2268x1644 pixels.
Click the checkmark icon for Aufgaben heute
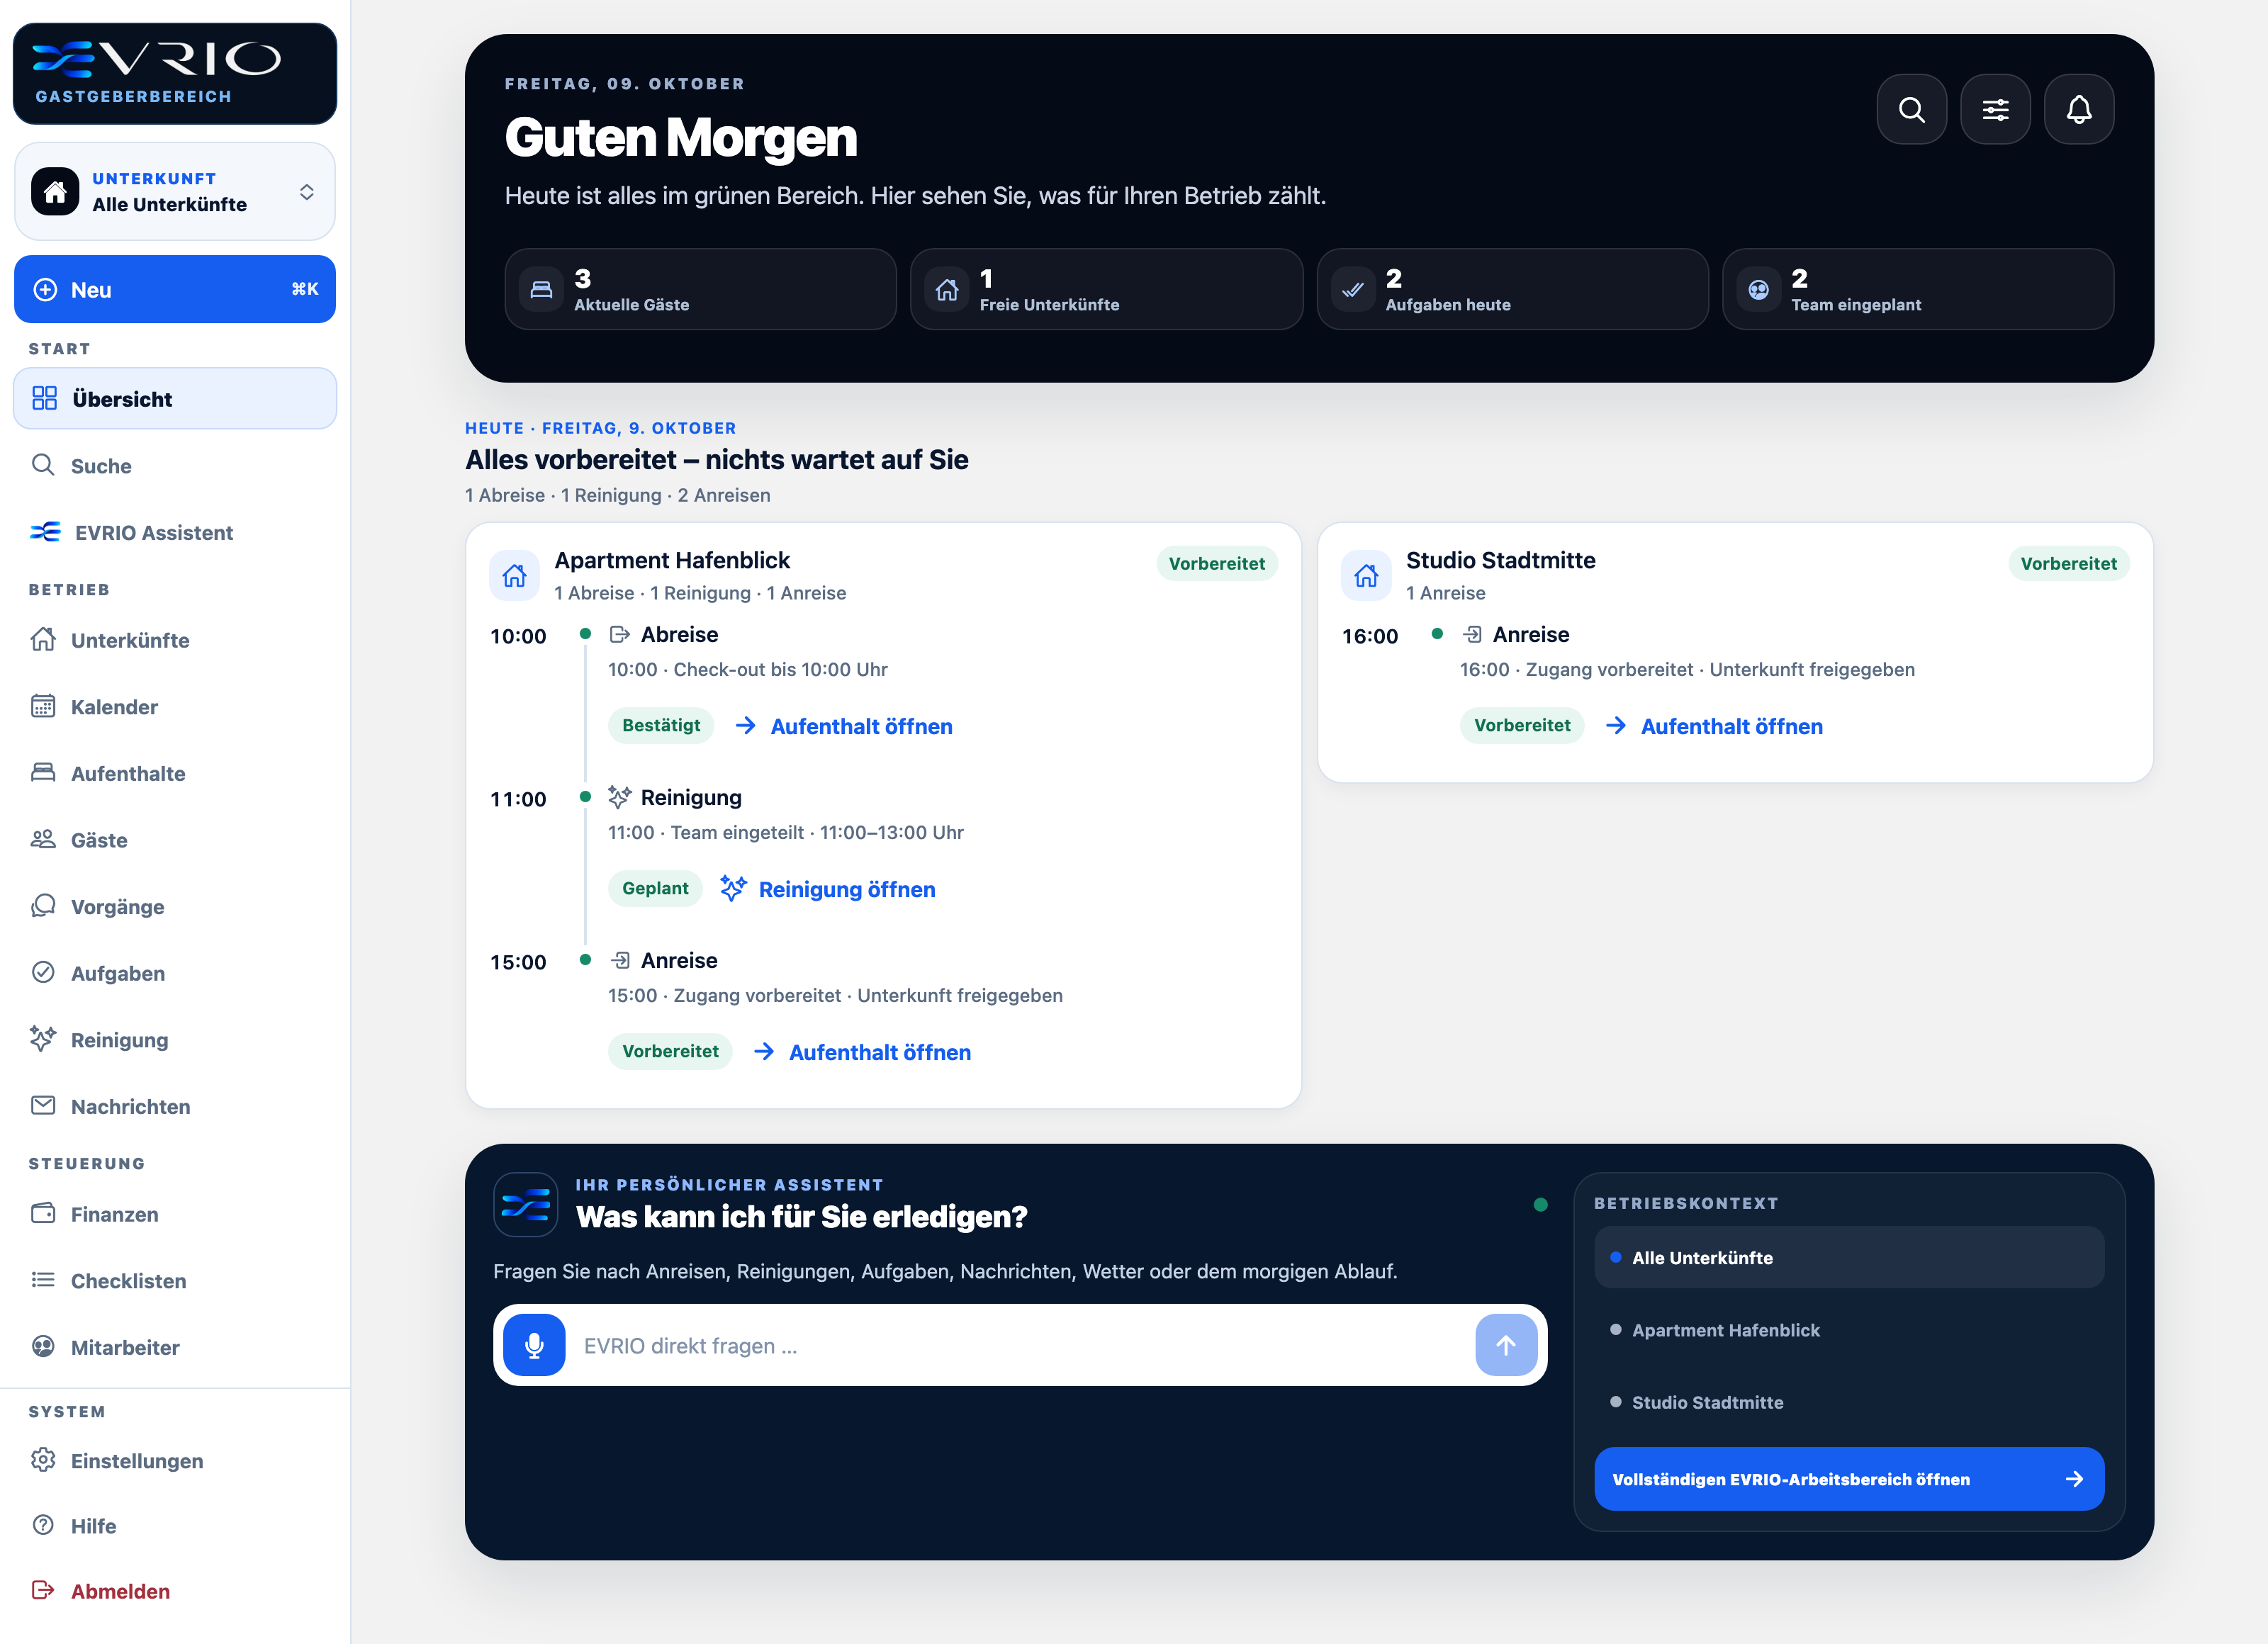click(1353, 290)
